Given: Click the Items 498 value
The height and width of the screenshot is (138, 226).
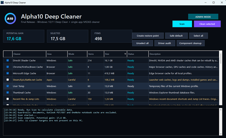Looking at the screenshot, I should [98, 39].
